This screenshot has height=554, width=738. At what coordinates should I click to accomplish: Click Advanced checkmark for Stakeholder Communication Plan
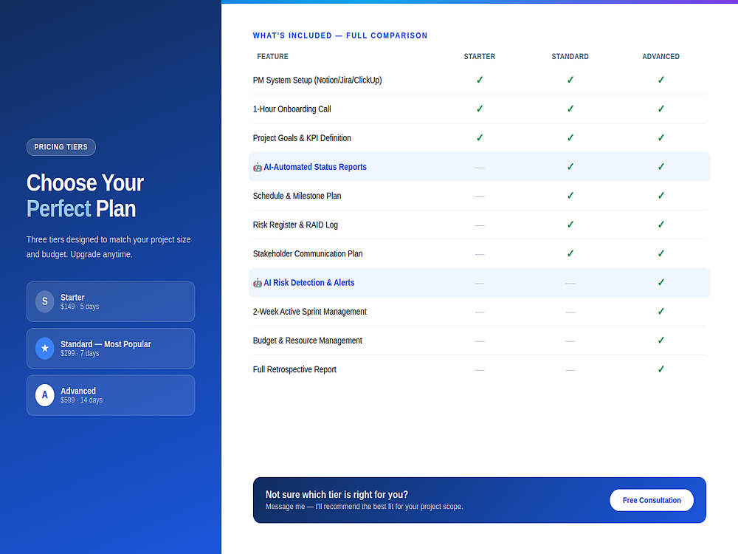click(x=661, y=253)
